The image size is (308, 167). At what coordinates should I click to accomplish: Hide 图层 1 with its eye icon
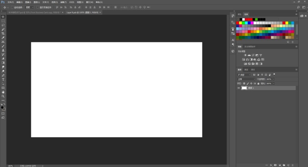[x=239, y=88]
